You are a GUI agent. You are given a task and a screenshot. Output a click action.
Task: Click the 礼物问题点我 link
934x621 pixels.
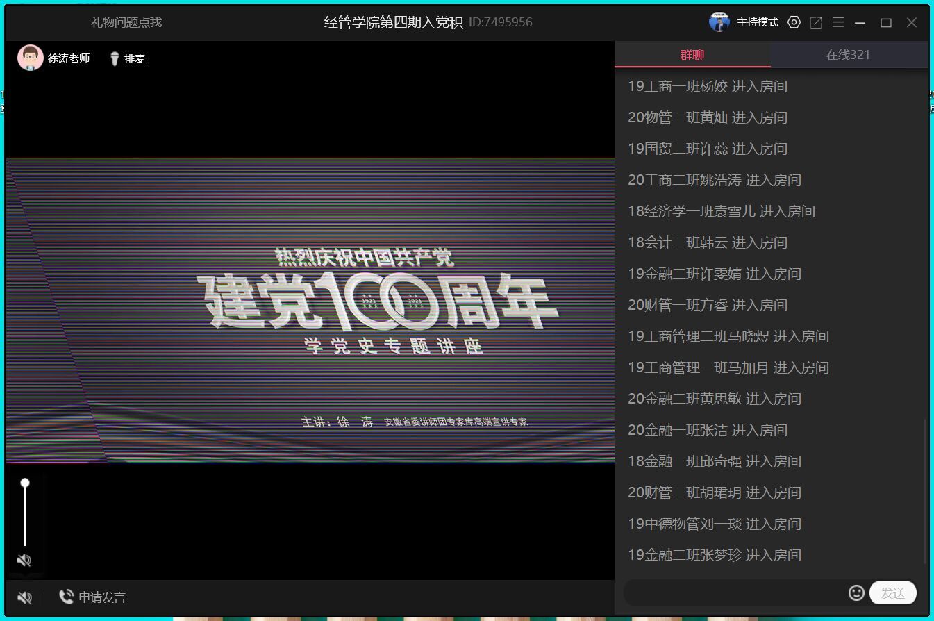(126, 22)
